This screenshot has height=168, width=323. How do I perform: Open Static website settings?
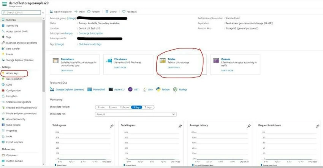13,125
